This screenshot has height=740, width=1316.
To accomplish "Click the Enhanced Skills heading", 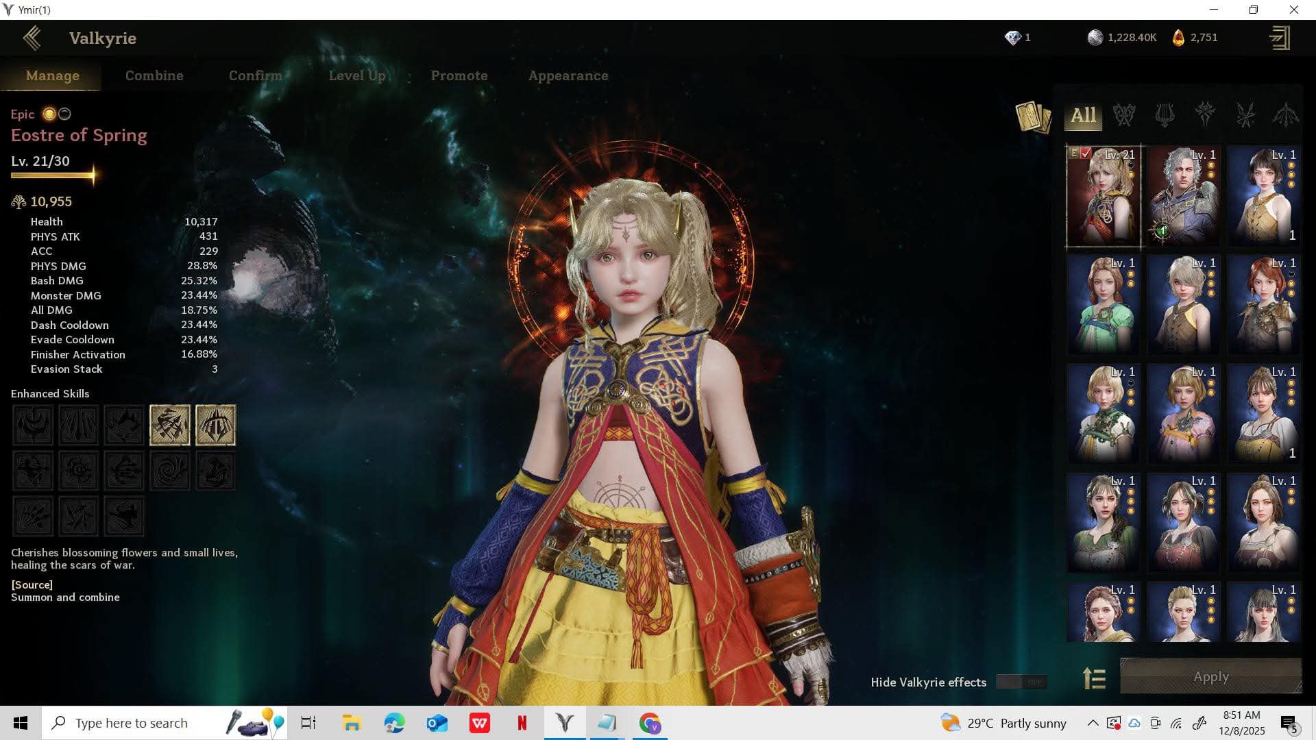I will [x=50, y=393].
